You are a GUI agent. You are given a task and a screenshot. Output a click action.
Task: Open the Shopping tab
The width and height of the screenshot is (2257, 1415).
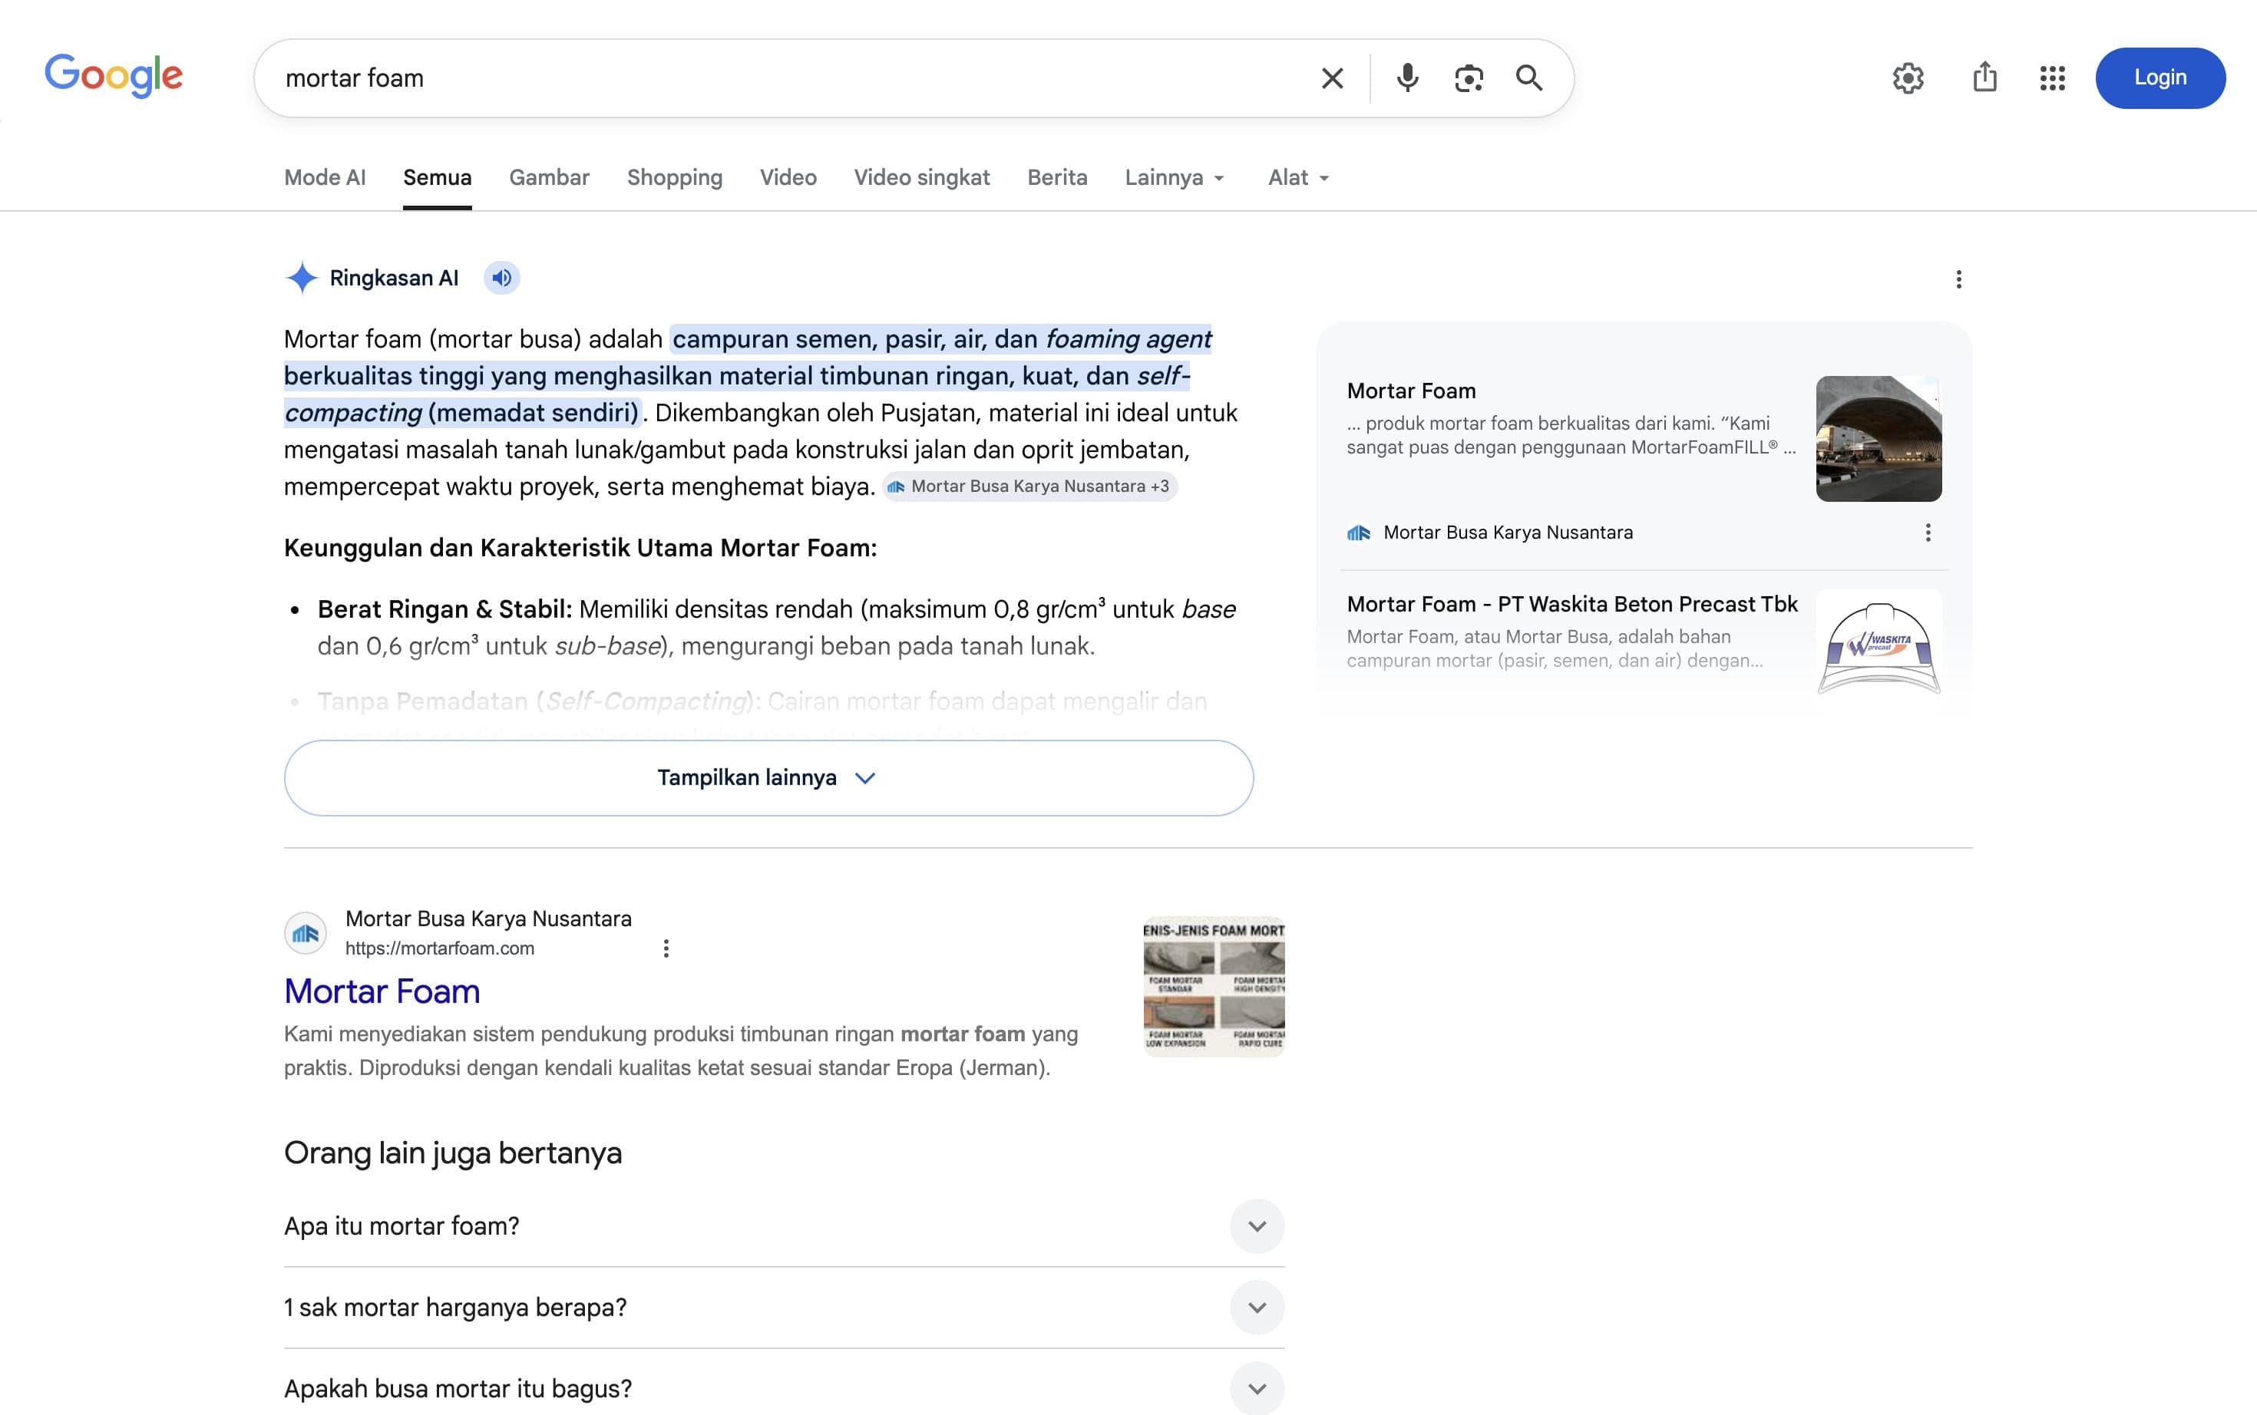[674, 178]
